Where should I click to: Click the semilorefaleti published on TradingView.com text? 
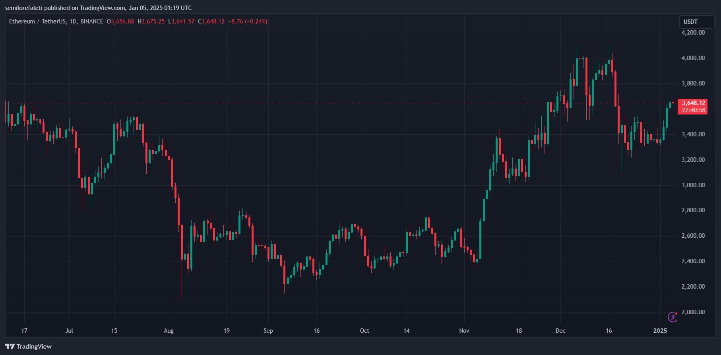pos(98,8)
